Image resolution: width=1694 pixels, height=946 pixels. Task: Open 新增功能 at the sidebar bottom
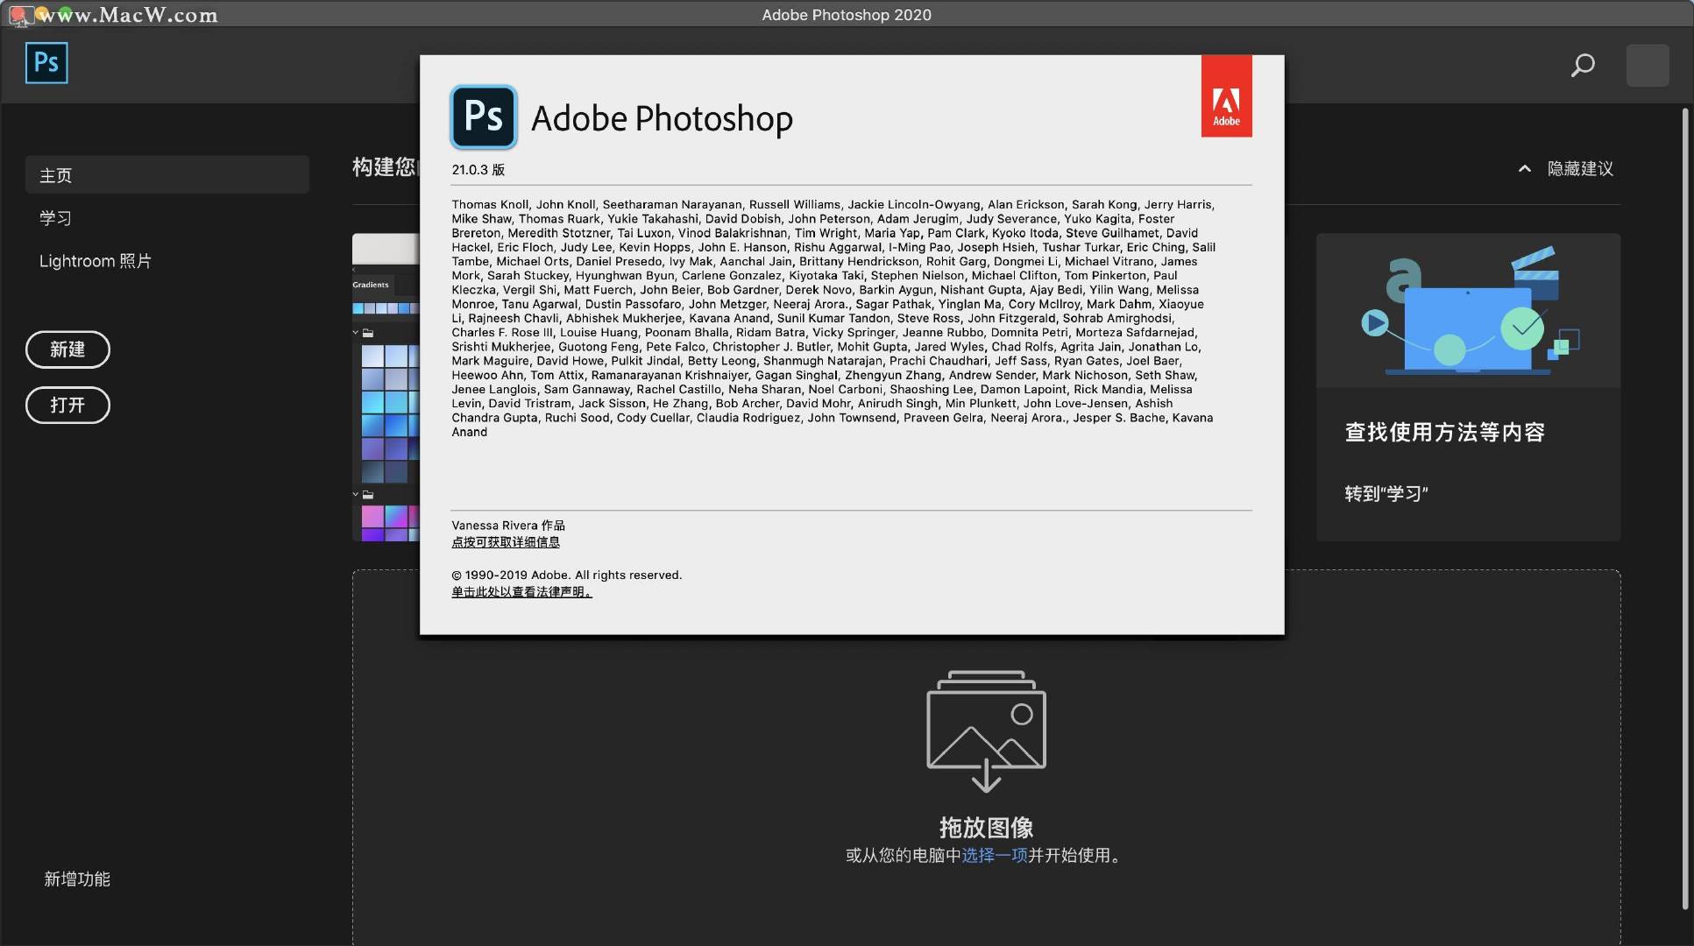(77, 879)
